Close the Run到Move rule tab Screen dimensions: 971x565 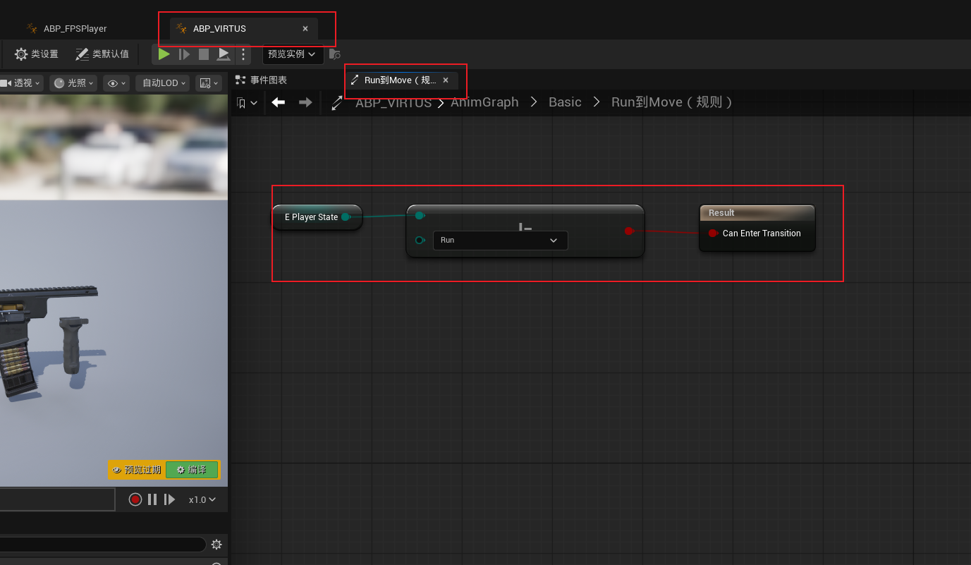(x=446, y=80)
